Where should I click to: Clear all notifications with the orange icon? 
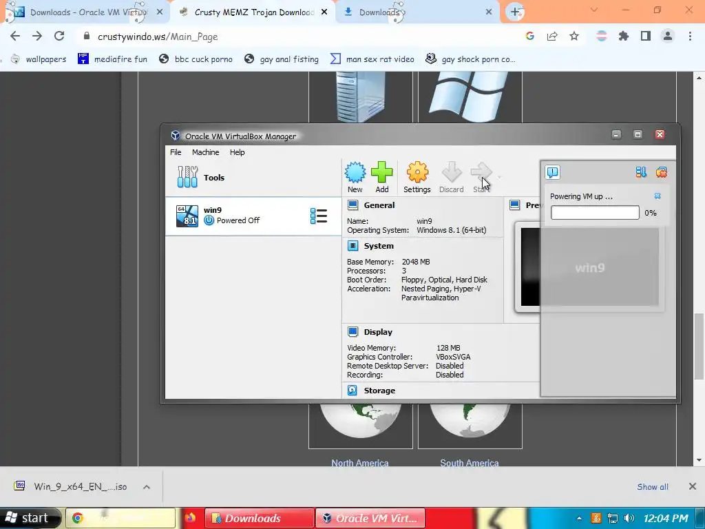pos(662,172)
